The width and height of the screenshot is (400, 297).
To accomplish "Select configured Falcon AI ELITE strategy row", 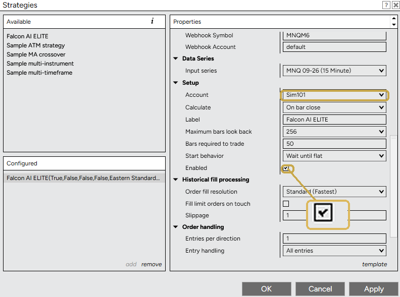I will pos(84,178).
